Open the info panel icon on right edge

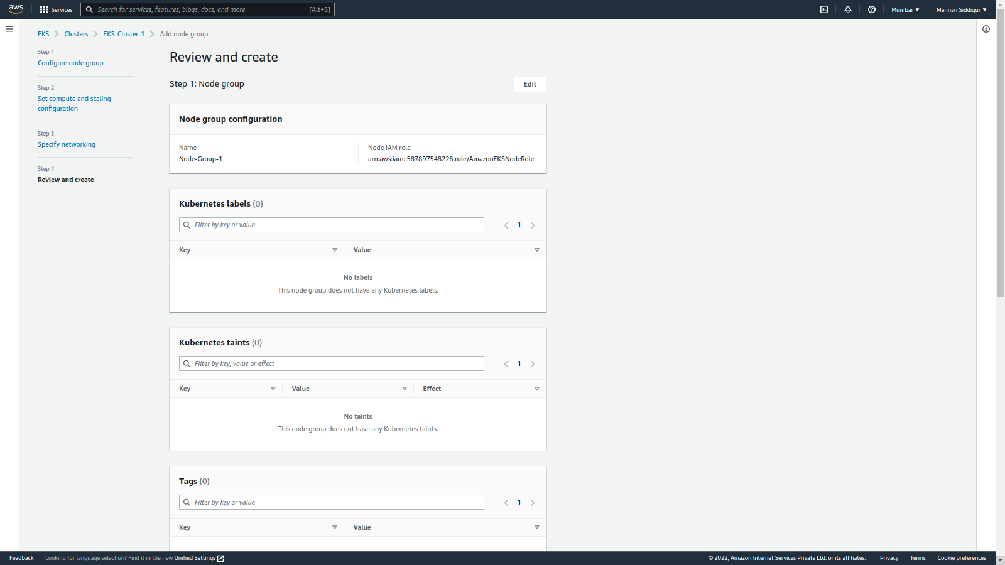pos(986,29)
